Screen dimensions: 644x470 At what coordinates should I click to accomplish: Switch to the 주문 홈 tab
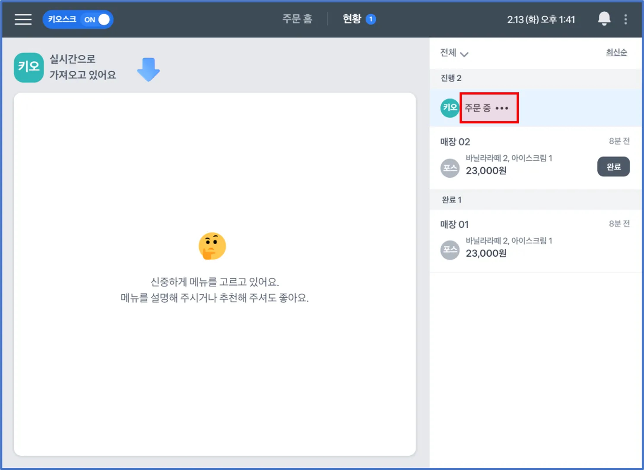[x=297, y=19]
